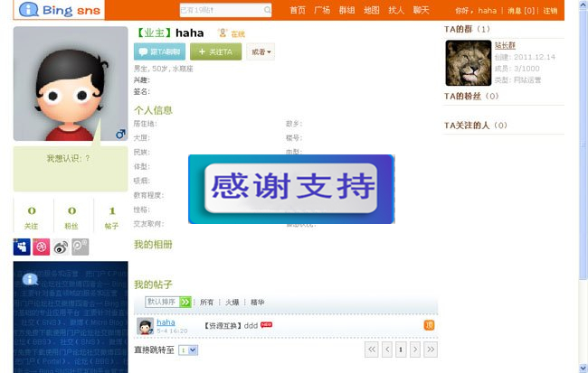Viewport: 588px width, 373px height.
Task: Open the 站长群 group link
Action: [505, 45]
